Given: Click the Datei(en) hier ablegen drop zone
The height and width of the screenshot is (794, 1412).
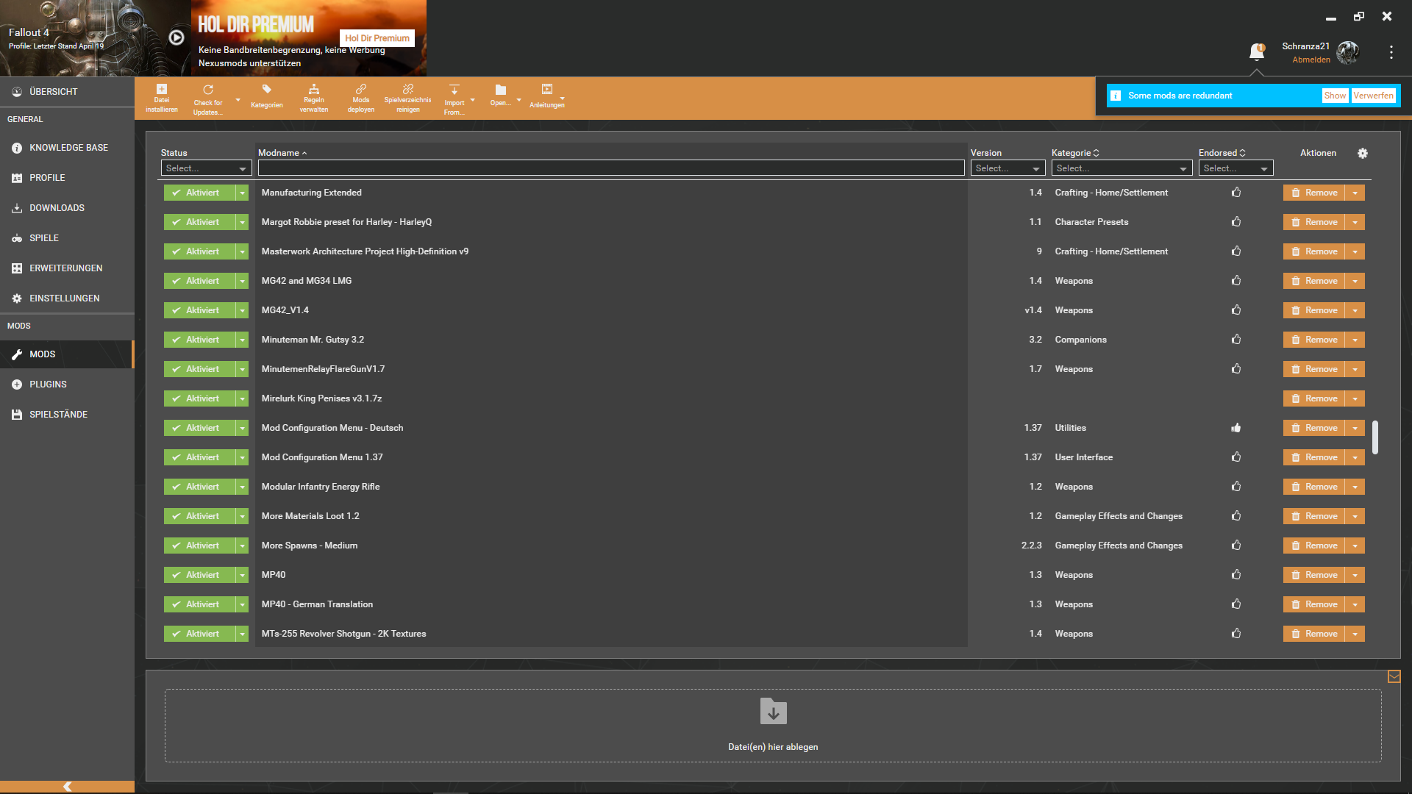Looking at the screenshot, I should (773, 726).
